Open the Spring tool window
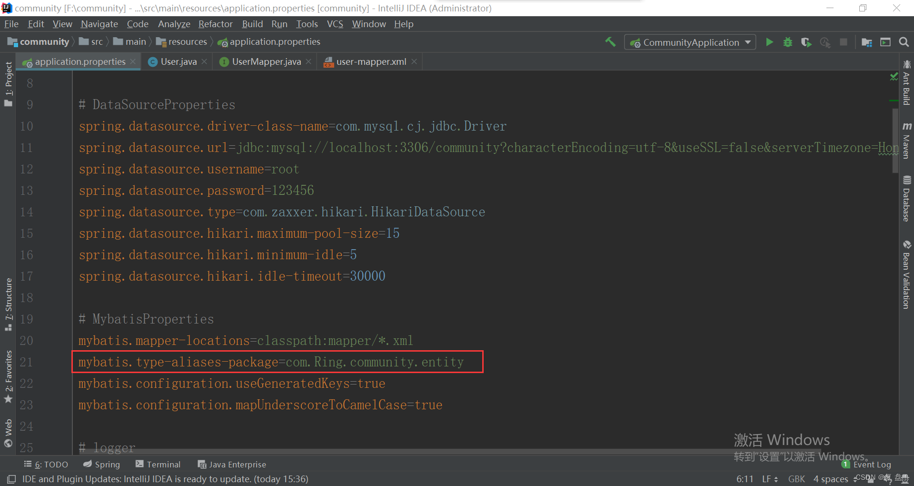The image size is (914, 486). [x=102, y=464]
